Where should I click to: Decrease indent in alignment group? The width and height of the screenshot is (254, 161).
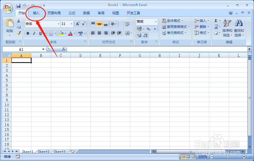113,33
